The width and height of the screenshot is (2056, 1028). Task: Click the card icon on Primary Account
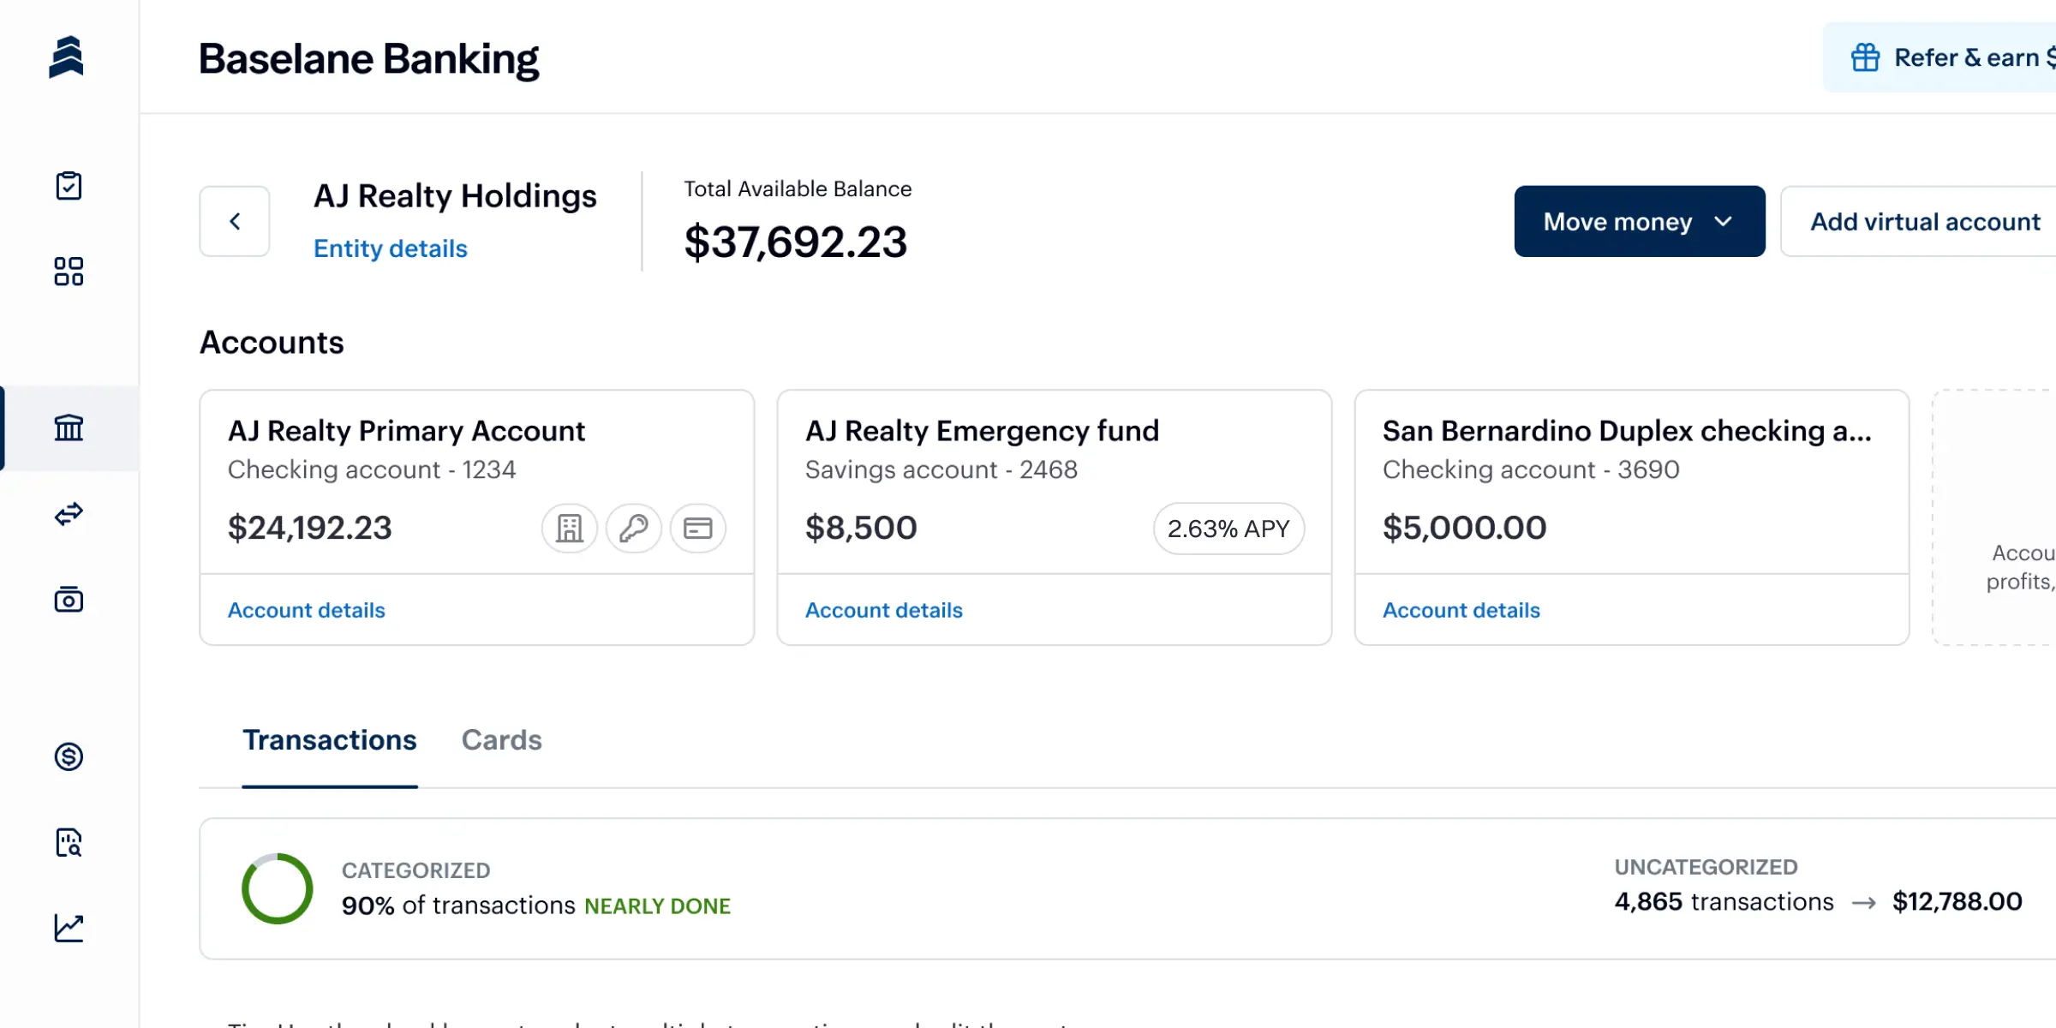tap(697, 529)
